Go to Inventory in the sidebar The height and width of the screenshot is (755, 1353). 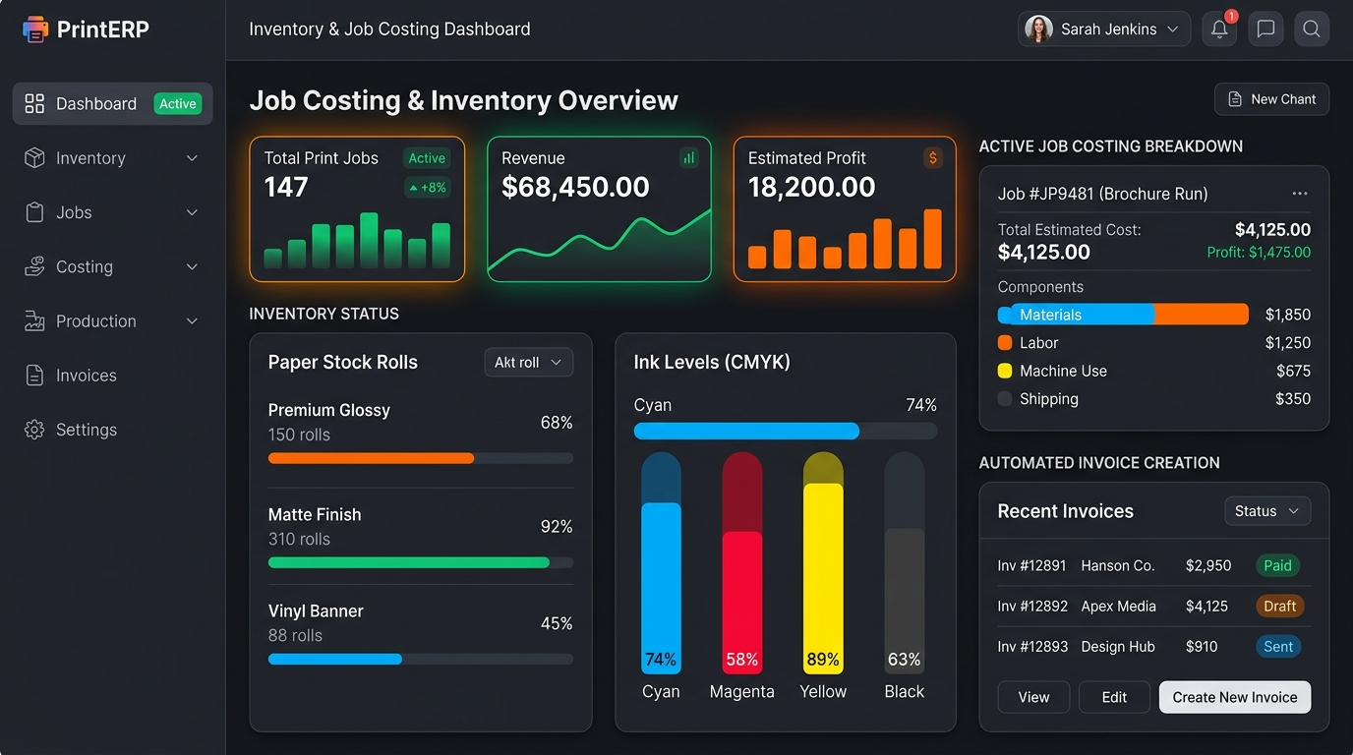pos(113,158)
